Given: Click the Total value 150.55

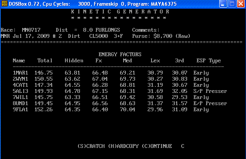Looking at the screenshot, I should click(44, 79).
